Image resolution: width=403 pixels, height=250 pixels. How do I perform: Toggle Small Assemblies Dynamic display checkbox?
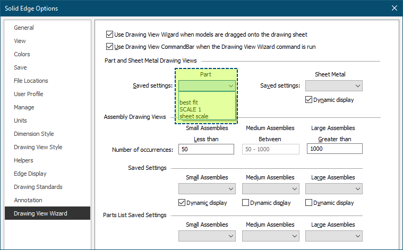[182, 203]
